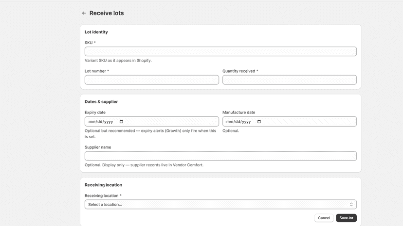Image resolution: width=403 pixels, height=226 pixels.
Task: Click the Manufacture date mm/dd/yyyy field
Action: tap(290, 121)
